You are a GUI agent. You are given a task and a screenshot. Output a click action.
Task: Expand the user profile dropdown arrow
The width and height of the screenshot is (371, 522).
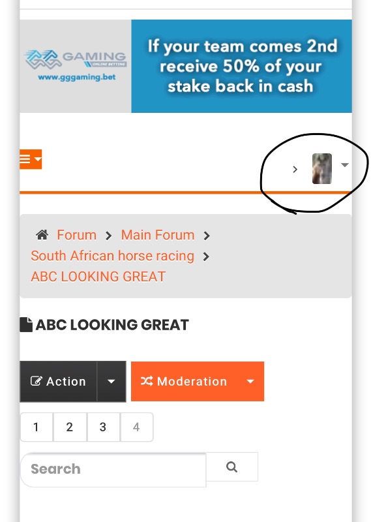pyautogui.click(x=345, y=165)
